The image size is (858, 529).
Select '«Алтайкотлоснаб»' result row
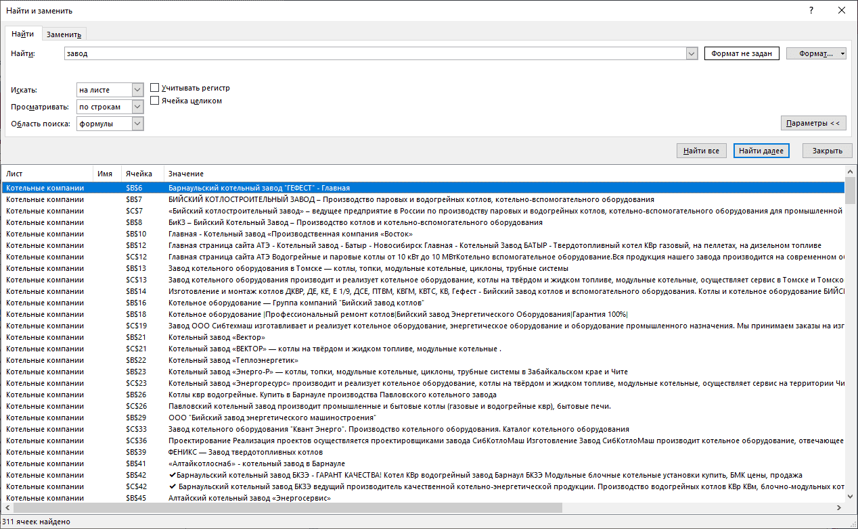tap(423, 463)
